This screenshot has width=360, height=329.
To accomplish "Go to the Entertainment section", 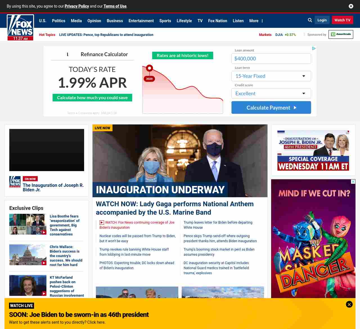I will click(x=141, y=21).
